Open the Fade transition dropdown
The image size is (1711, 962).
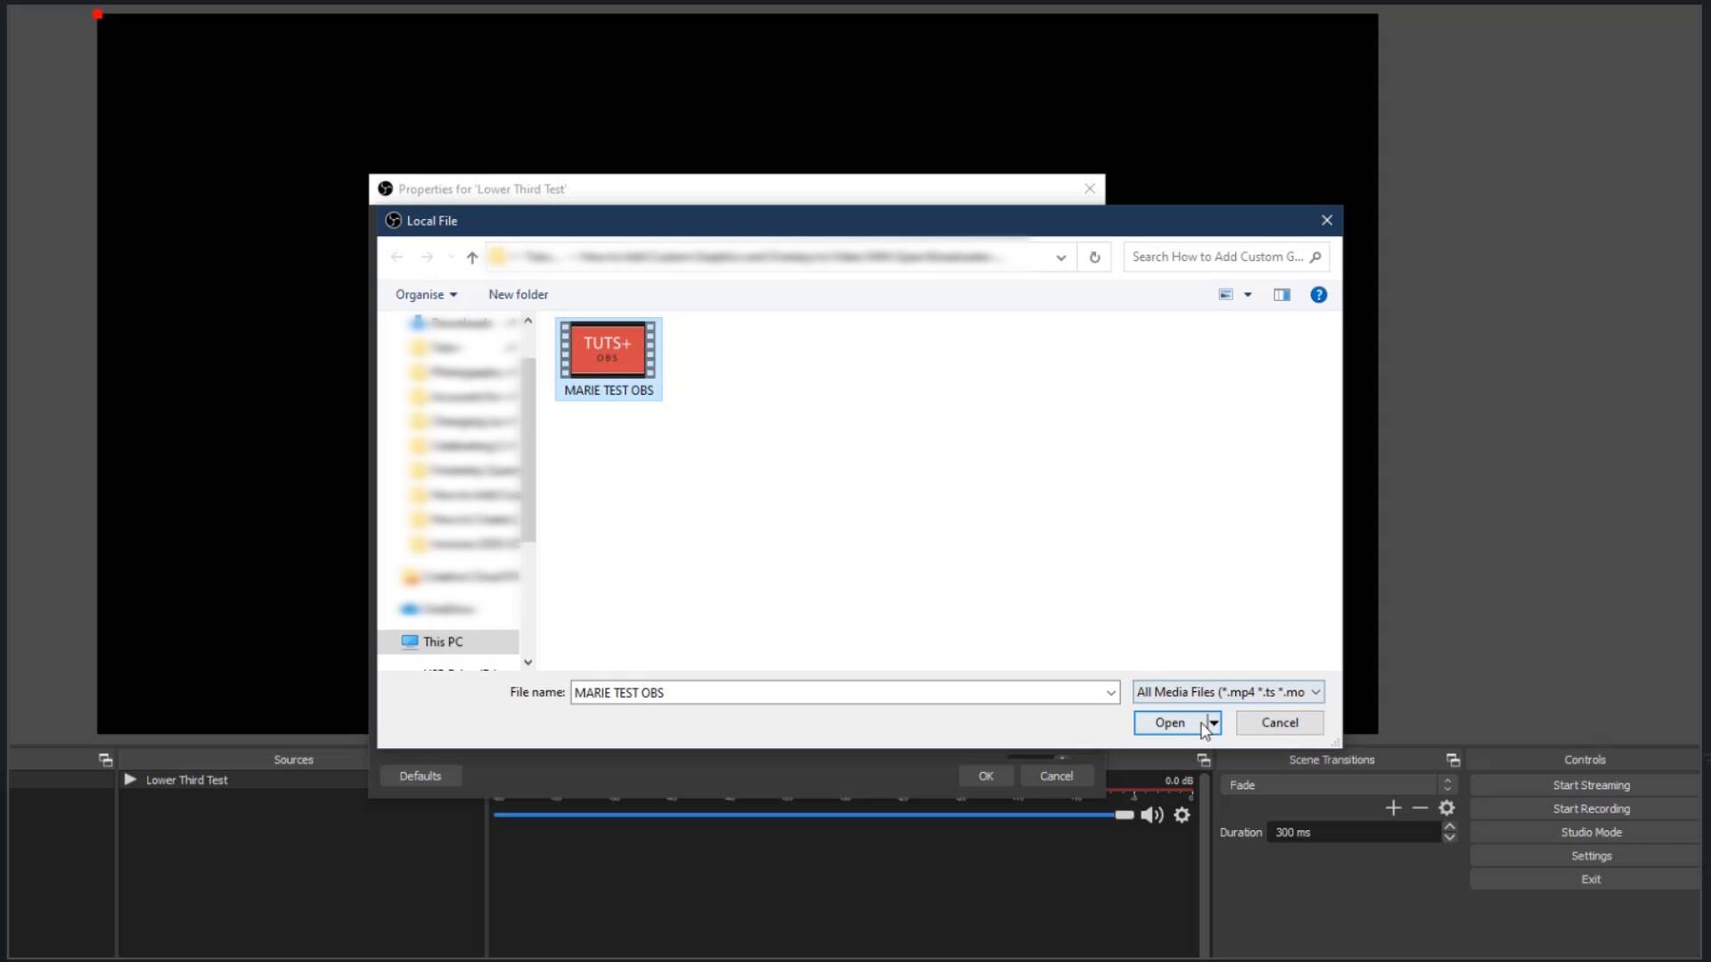pyautogui.click(x=1339, y=785)
